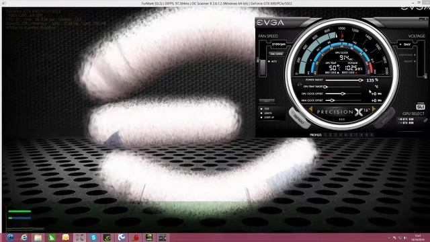Screen dimensions: 430x242
Task: Click the right gold arrow beside Precision logo
Action: [x=374, y=109]
